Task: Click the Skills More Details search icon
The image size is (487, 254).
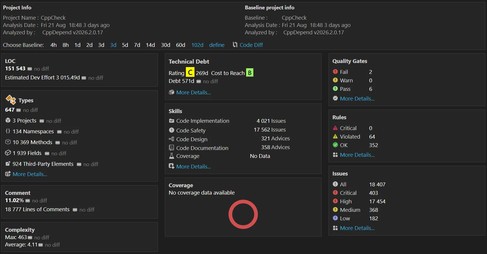Action: pos(172,166)
